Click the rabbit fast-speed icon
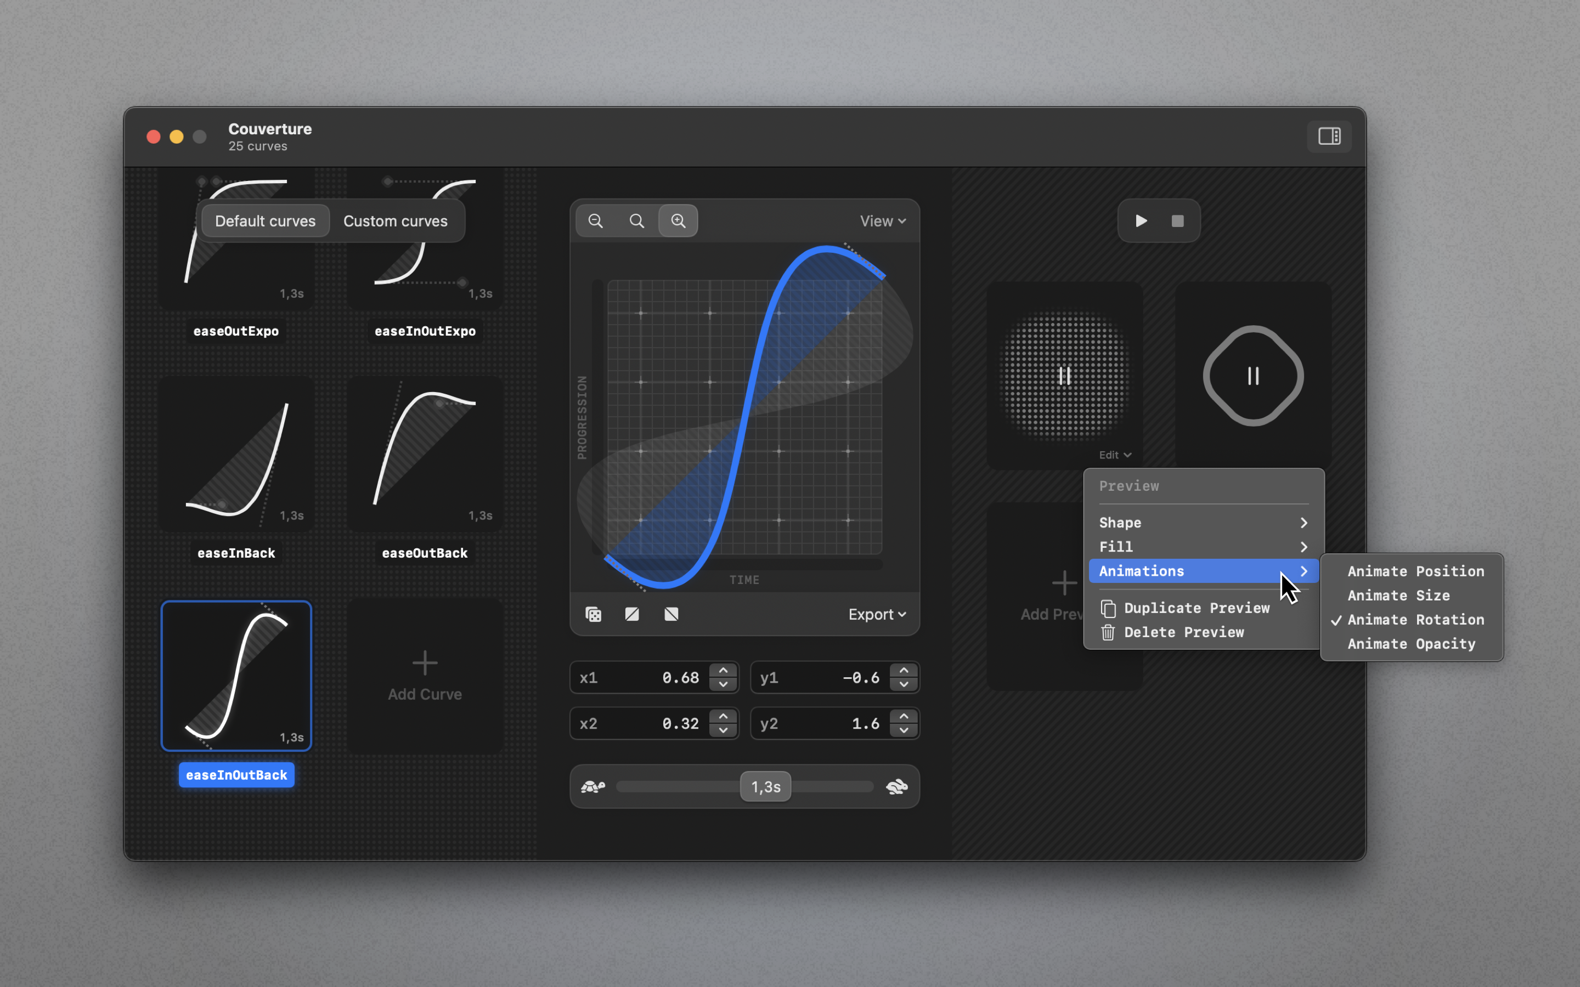1580x987 pixels. (896, 787)
